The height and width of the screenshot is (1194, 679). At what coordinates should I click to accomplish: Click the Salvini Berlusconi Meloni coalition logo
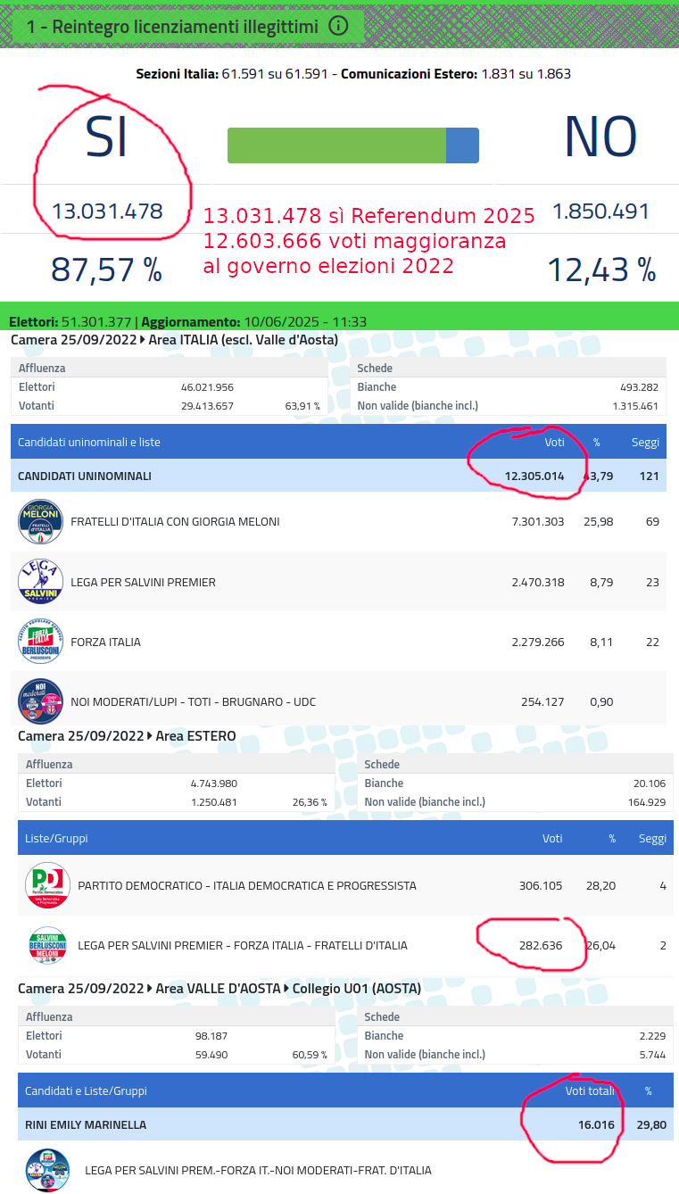47,945
